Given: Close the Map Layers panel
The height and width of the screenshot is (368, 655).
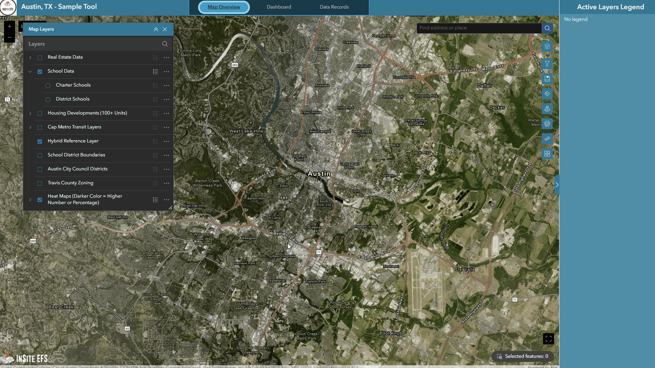Looking at the screenshot, I should tap(165, 29).
